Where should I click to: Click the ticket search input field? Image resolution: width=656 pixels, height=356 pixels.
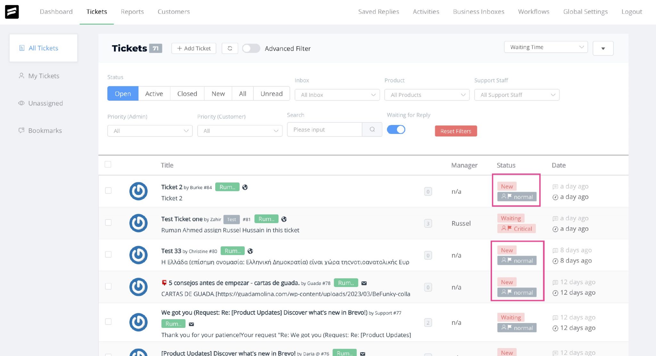(324, 129)
